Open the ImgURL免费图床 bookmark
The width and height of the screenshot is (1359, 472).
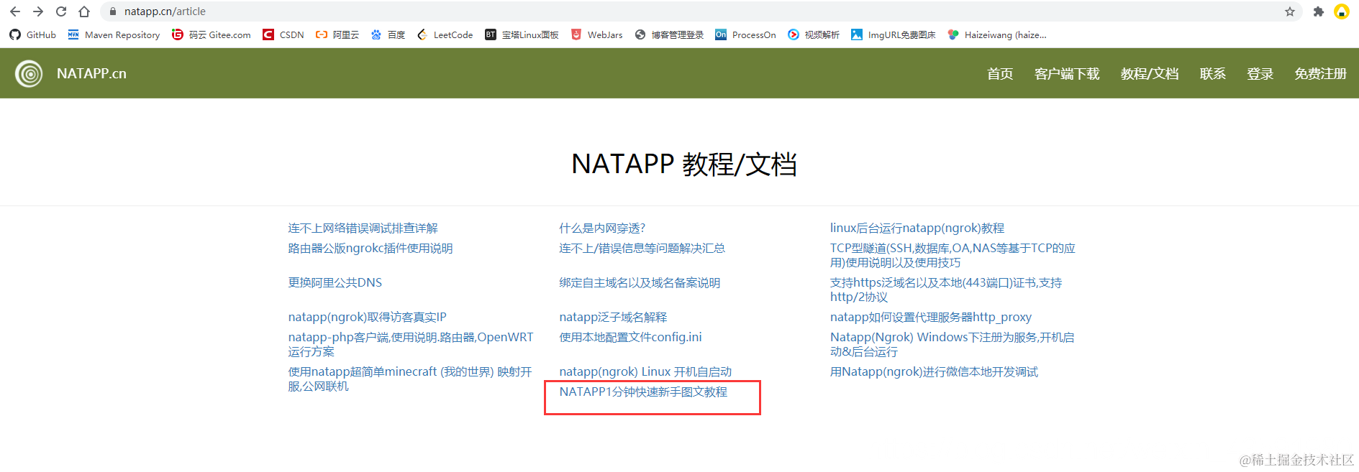pyautogui.click(x=894, y=34)
